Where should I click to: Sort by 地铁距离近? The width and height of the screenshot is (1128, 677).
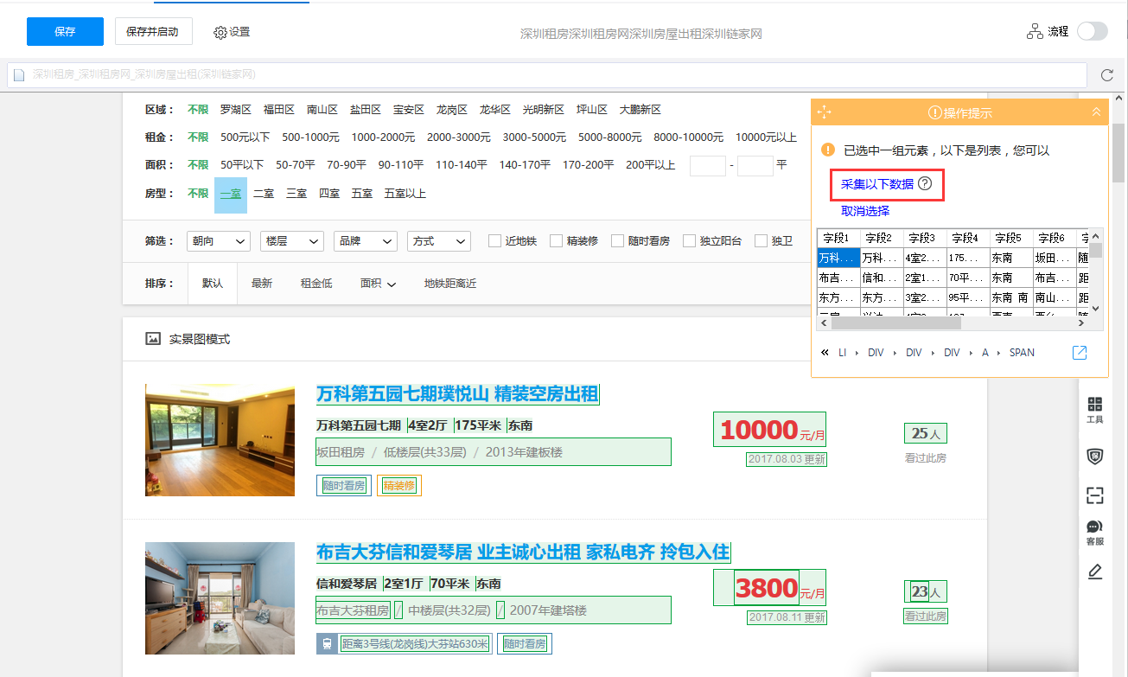pyautogui.click(x=450, y=284)
